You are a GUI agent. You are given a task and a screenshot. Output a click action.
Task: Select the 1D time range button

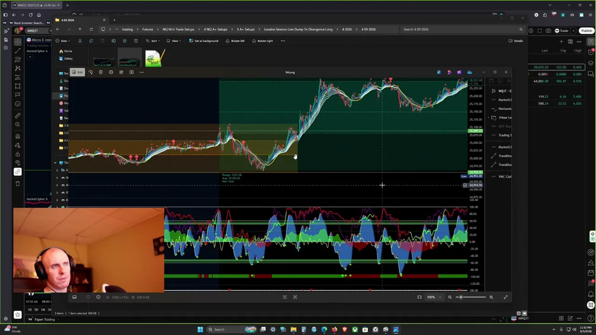(x=30, y=309)
